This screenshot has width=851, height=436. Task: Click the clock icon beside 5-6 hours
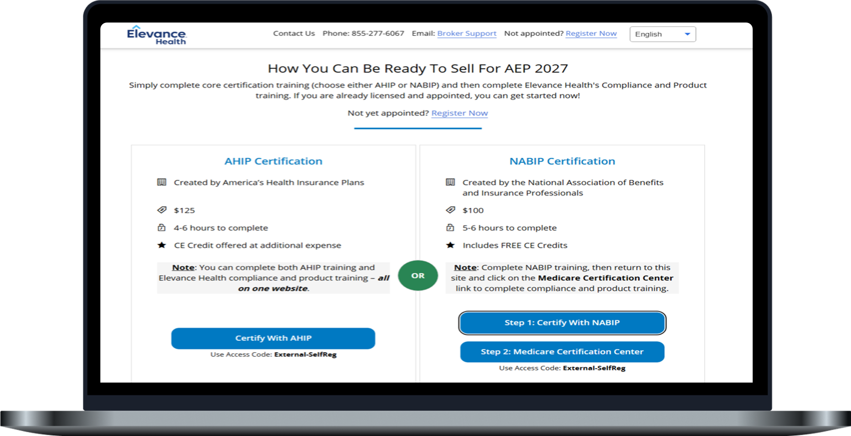(x=450, y=227)
